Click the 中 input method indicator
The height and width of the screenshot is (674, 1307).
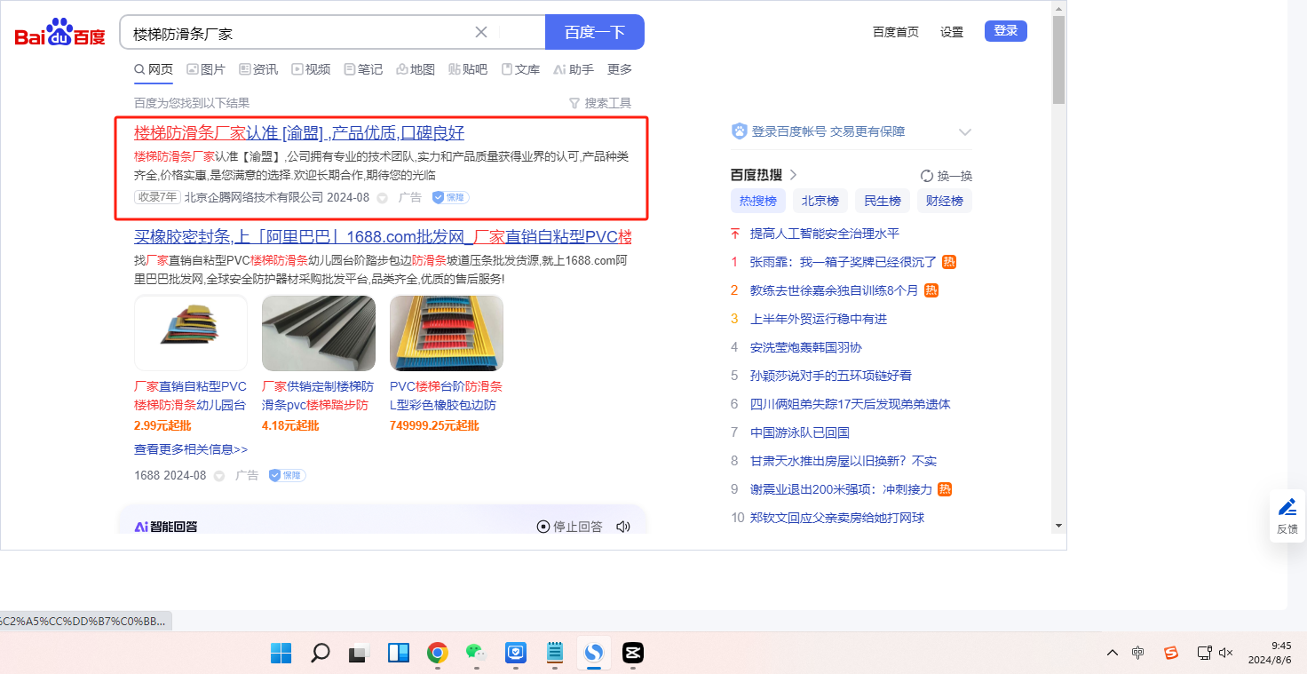coord(1138,653)
